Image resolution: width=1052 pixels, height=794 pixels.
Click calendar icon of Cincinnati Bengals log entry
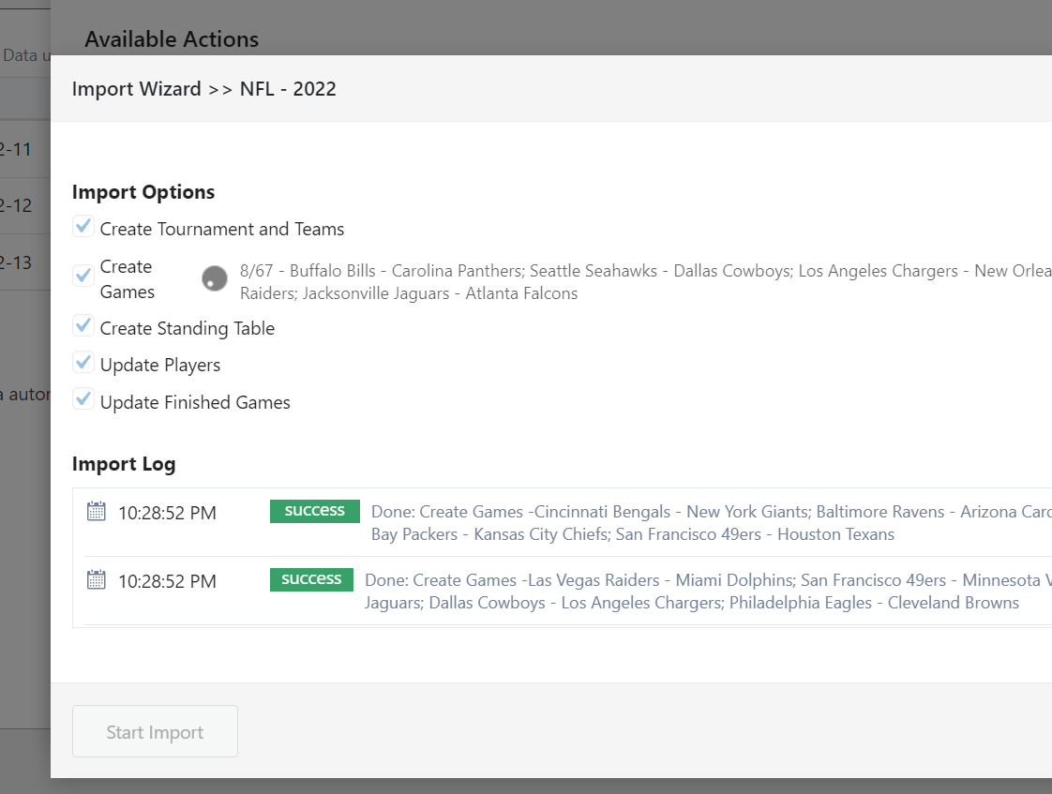pos(97,511)
